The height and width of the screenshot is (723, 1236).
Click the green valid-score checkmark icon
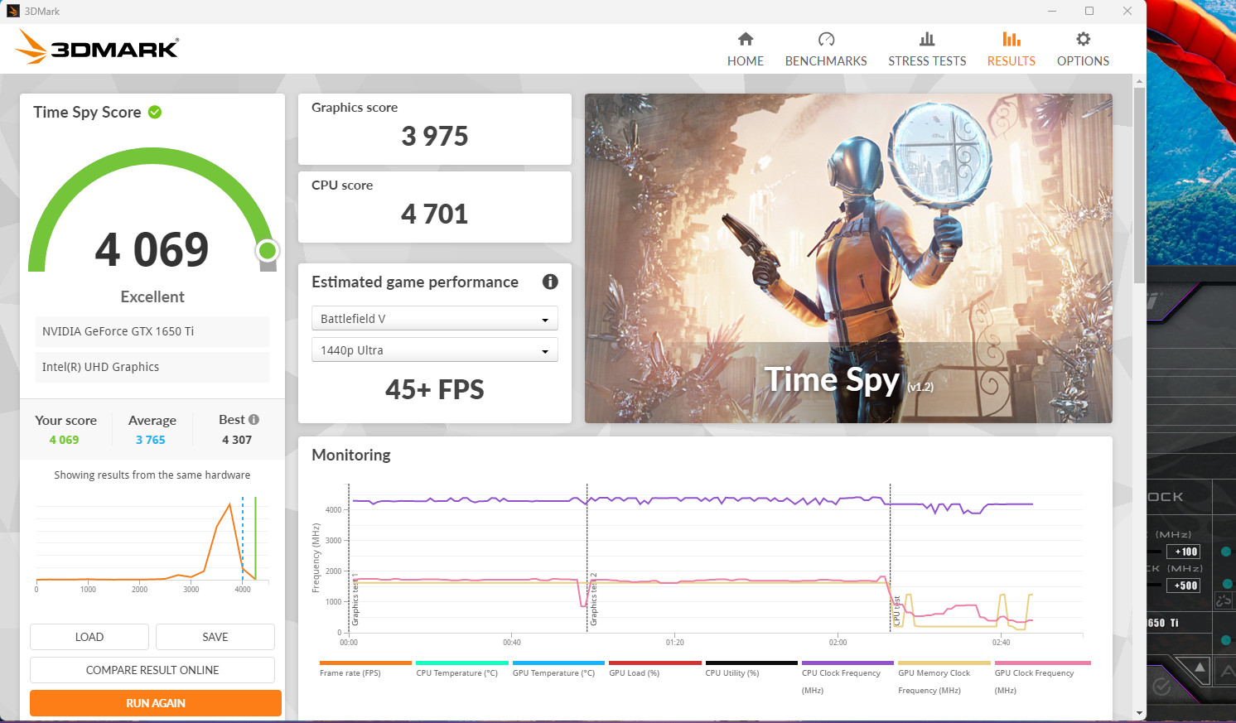click(155, 112)
